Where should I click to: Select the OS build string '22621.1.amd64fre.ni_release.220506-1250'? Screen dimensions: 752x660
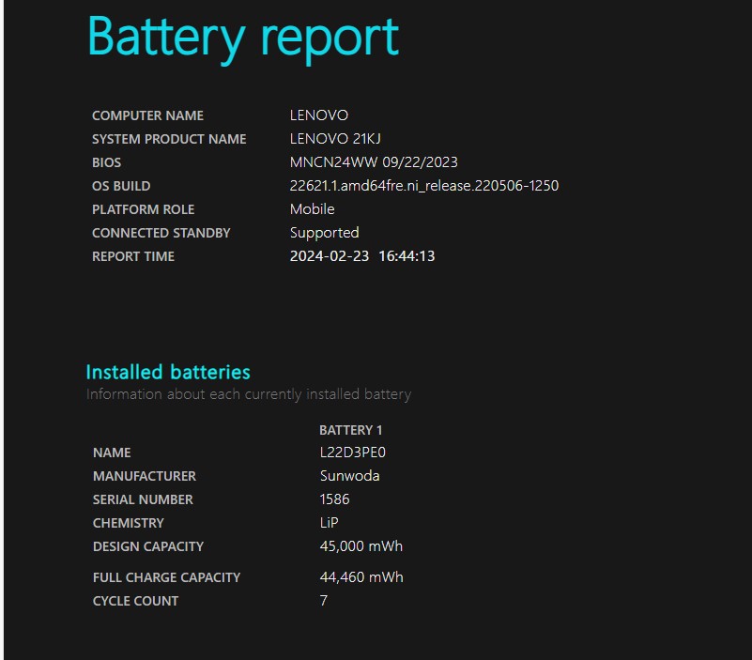(424, 186)
